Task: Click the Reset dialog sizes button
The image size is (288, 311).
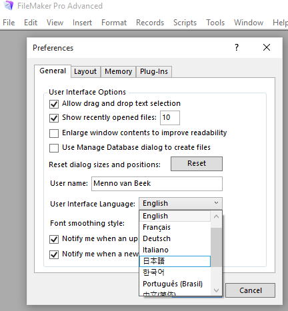Action: coord(197,164)
